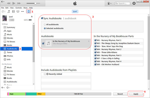Click the rewind playback button

click(x=8, y=3)
